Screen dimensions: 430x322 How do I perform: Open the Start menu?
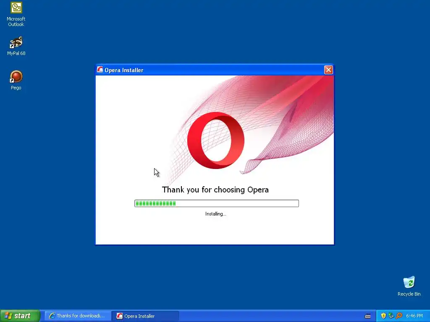(x=20, y=316)
